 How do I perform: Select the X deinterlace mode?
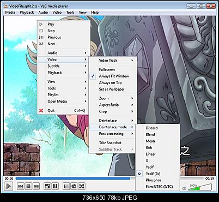[x=157, y=161]
